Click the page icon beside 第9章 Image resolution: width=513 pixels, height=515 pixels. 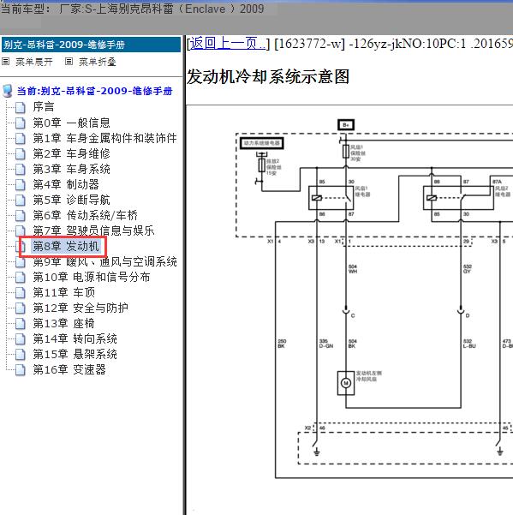click(21, 261)
